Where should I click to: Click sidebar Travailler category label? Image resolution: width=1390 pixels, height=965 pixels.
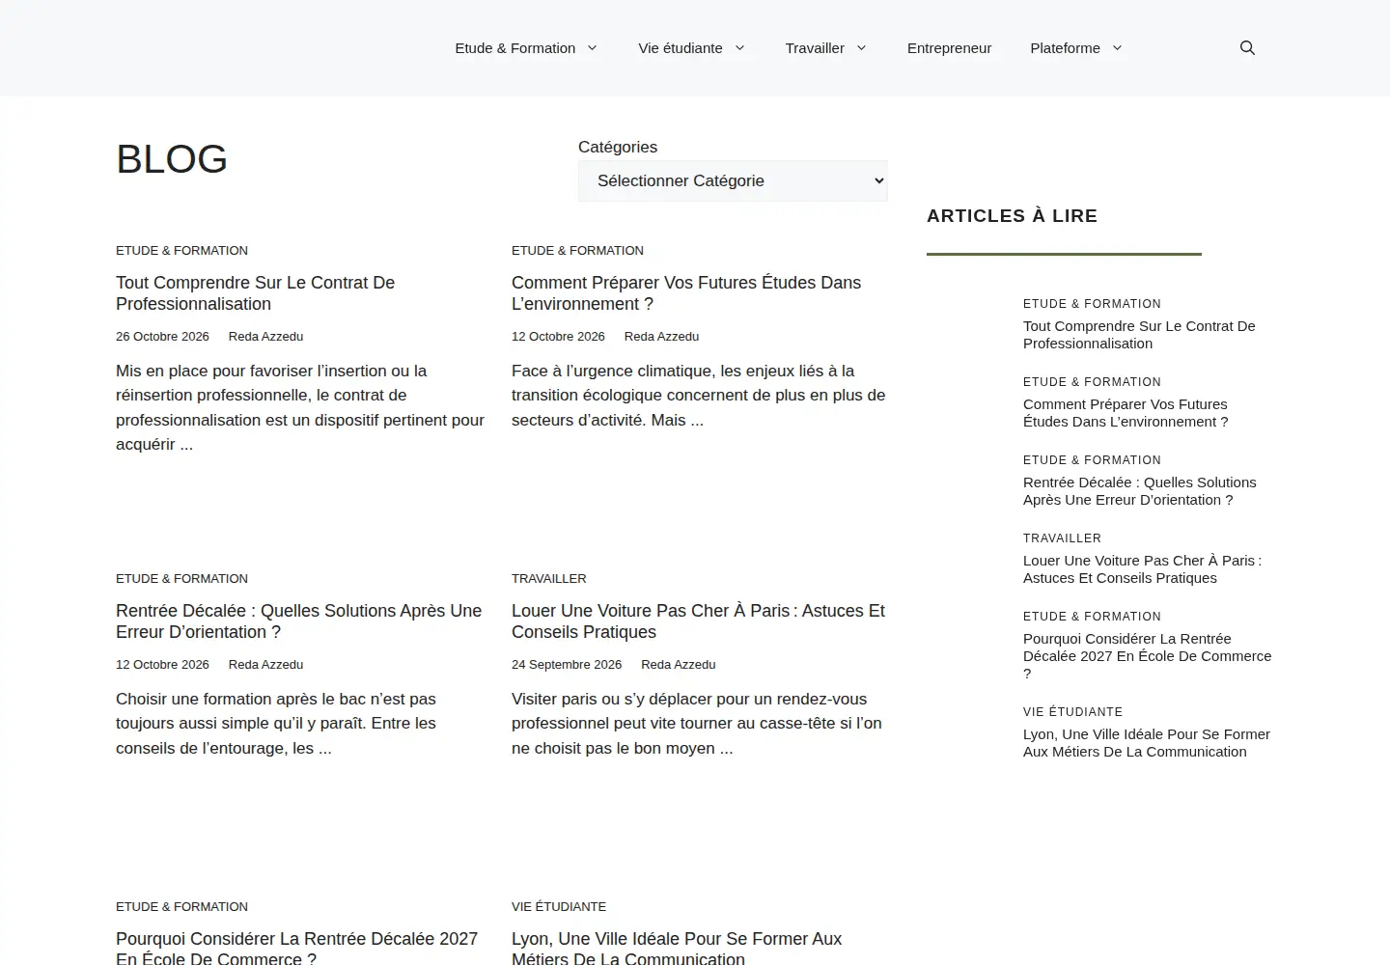[x=1062, y=538]
